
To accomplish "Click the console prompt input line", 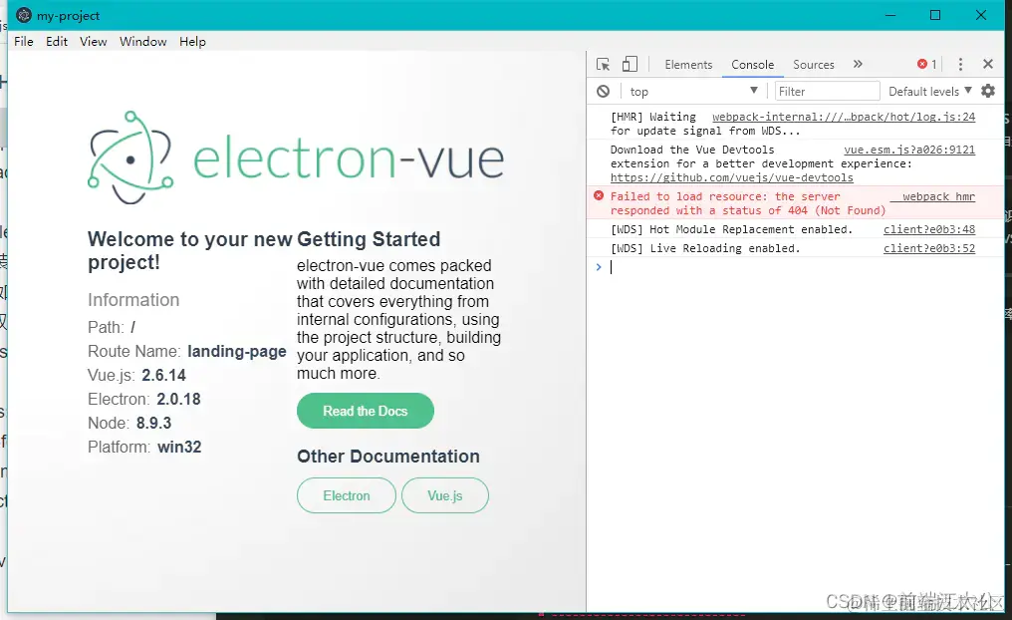I will [794, 267].
